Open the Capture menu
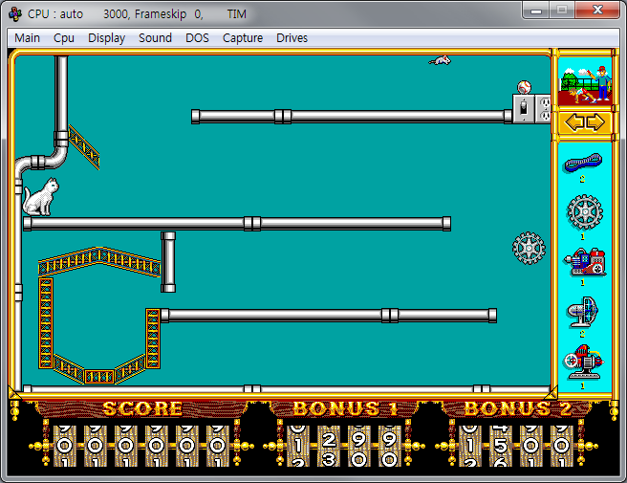 (243, 38)
